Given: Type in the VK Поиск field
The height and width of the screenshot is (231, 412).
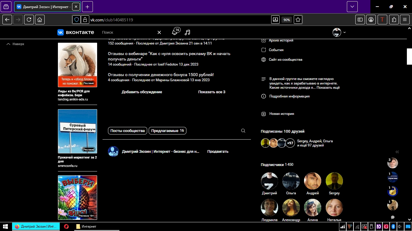Looking at the screenshot, I should 127,32.
